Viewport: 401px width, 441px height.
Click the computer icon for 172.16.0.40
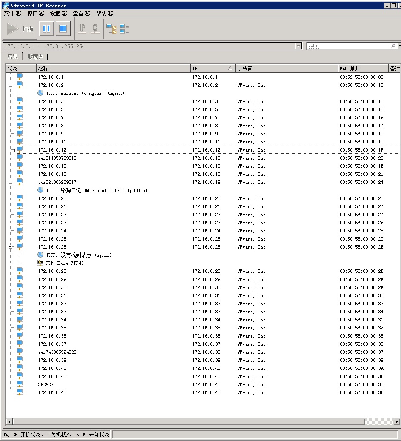[x=20, y=368]
